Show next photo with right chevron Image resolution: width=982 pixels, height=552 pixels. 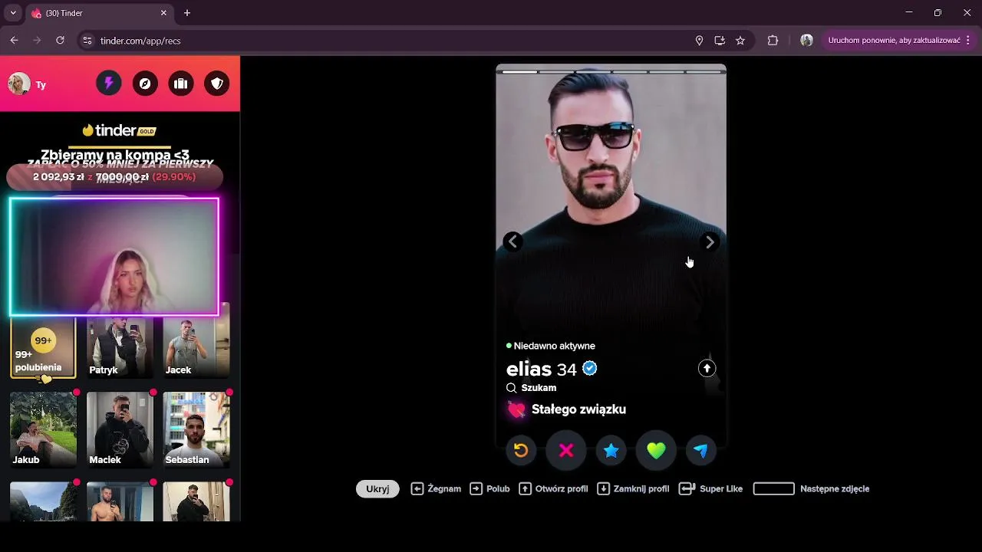(710, 242)
